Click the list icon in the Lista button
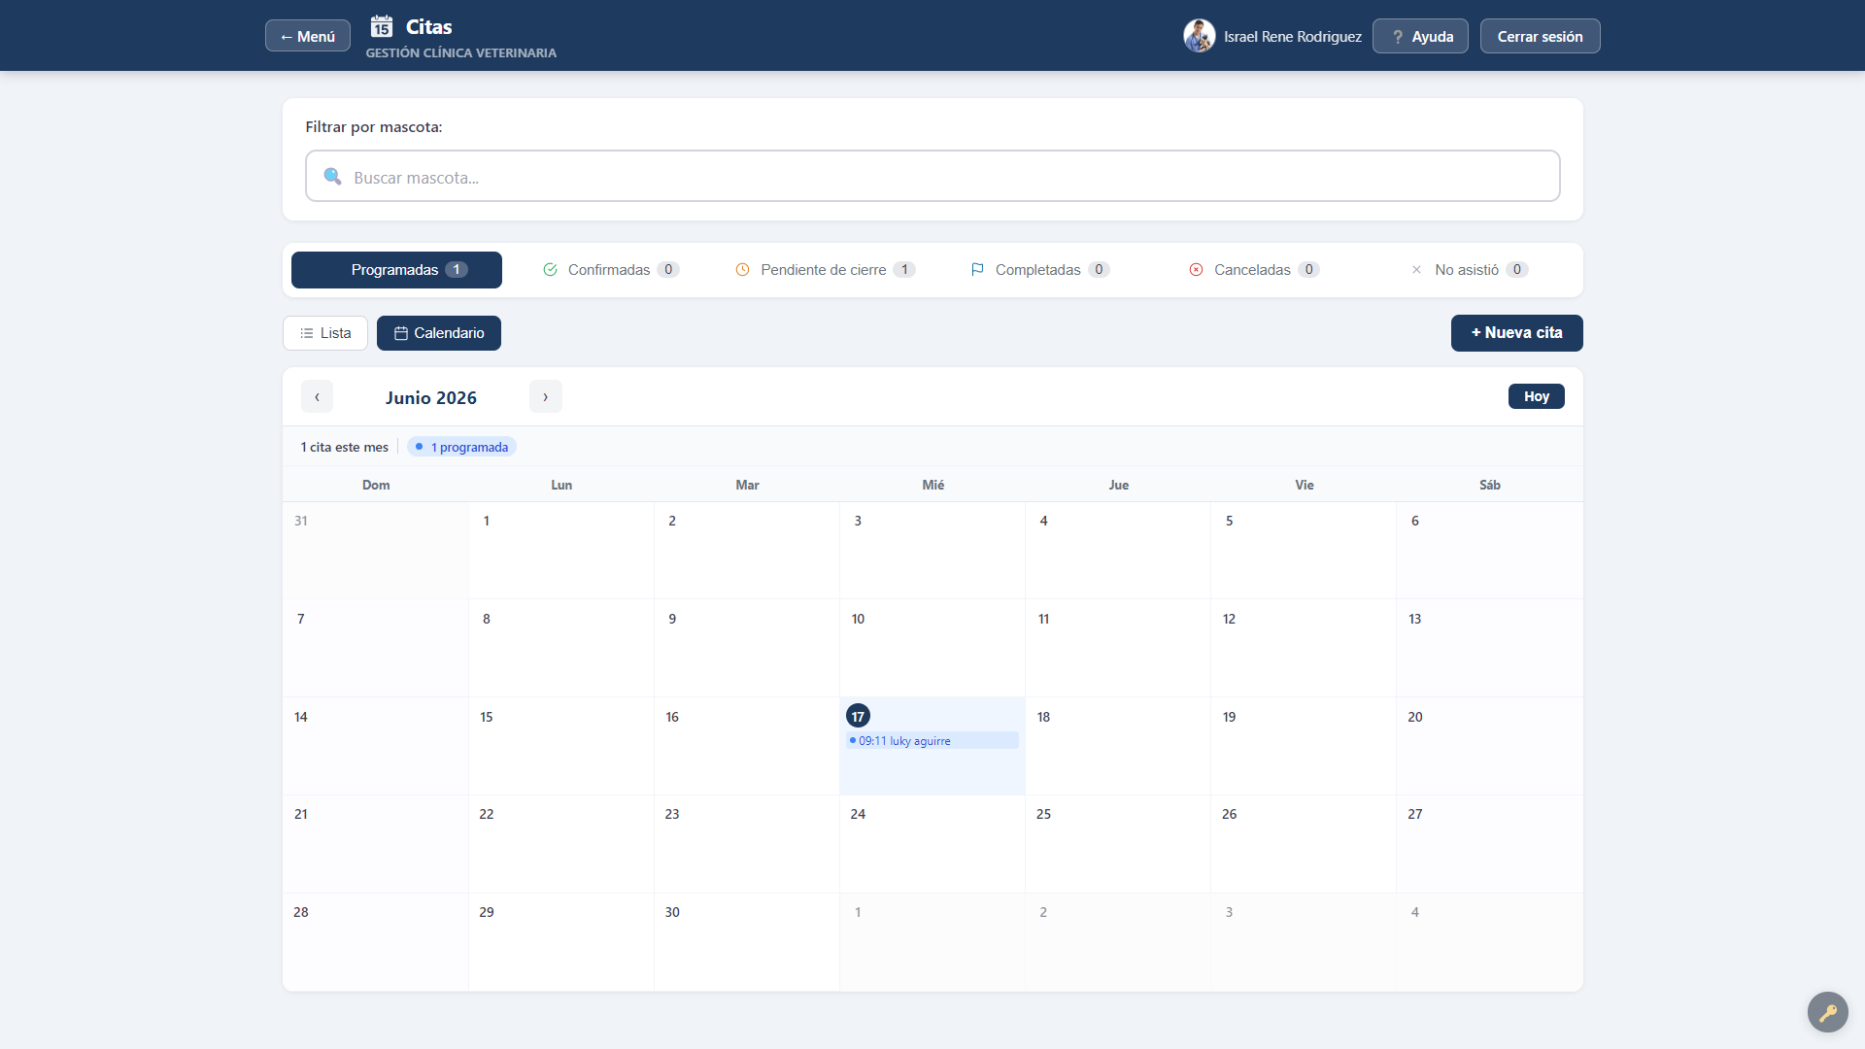The height and width of the screenshot is (1049, 1865). (x=307, y=333)
